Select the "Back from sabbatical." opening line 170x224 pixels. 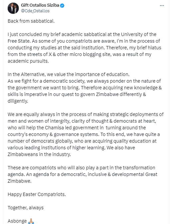pos(31,21)
